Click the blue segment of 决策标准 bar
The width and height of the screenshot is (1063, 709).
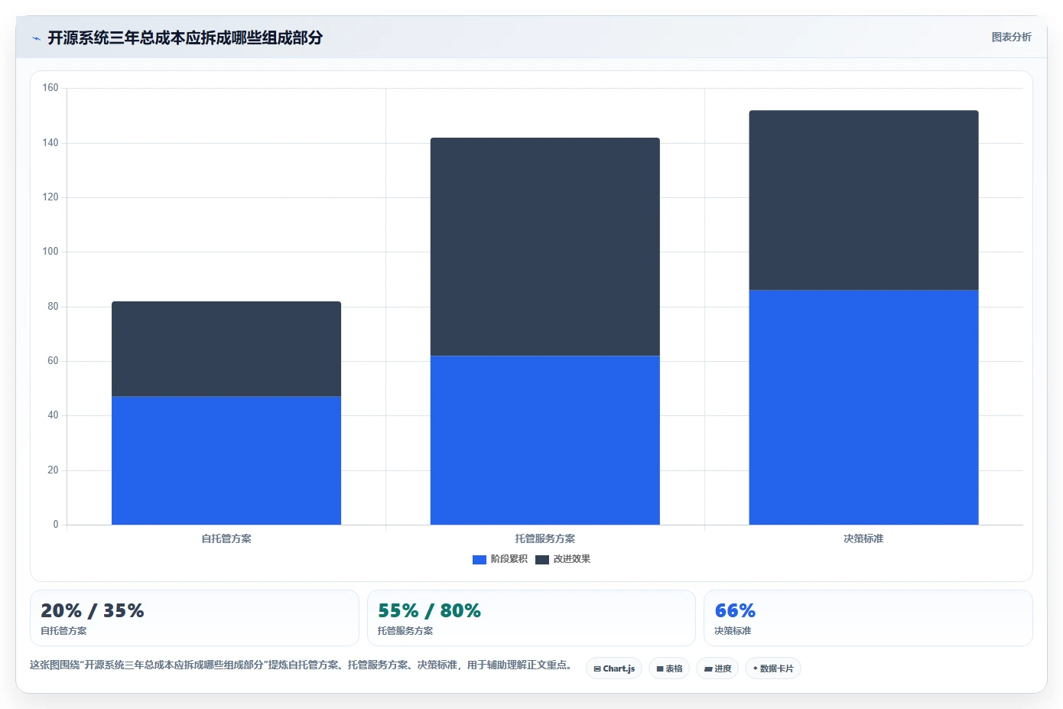pyautogui.click(x=863, y=407)
